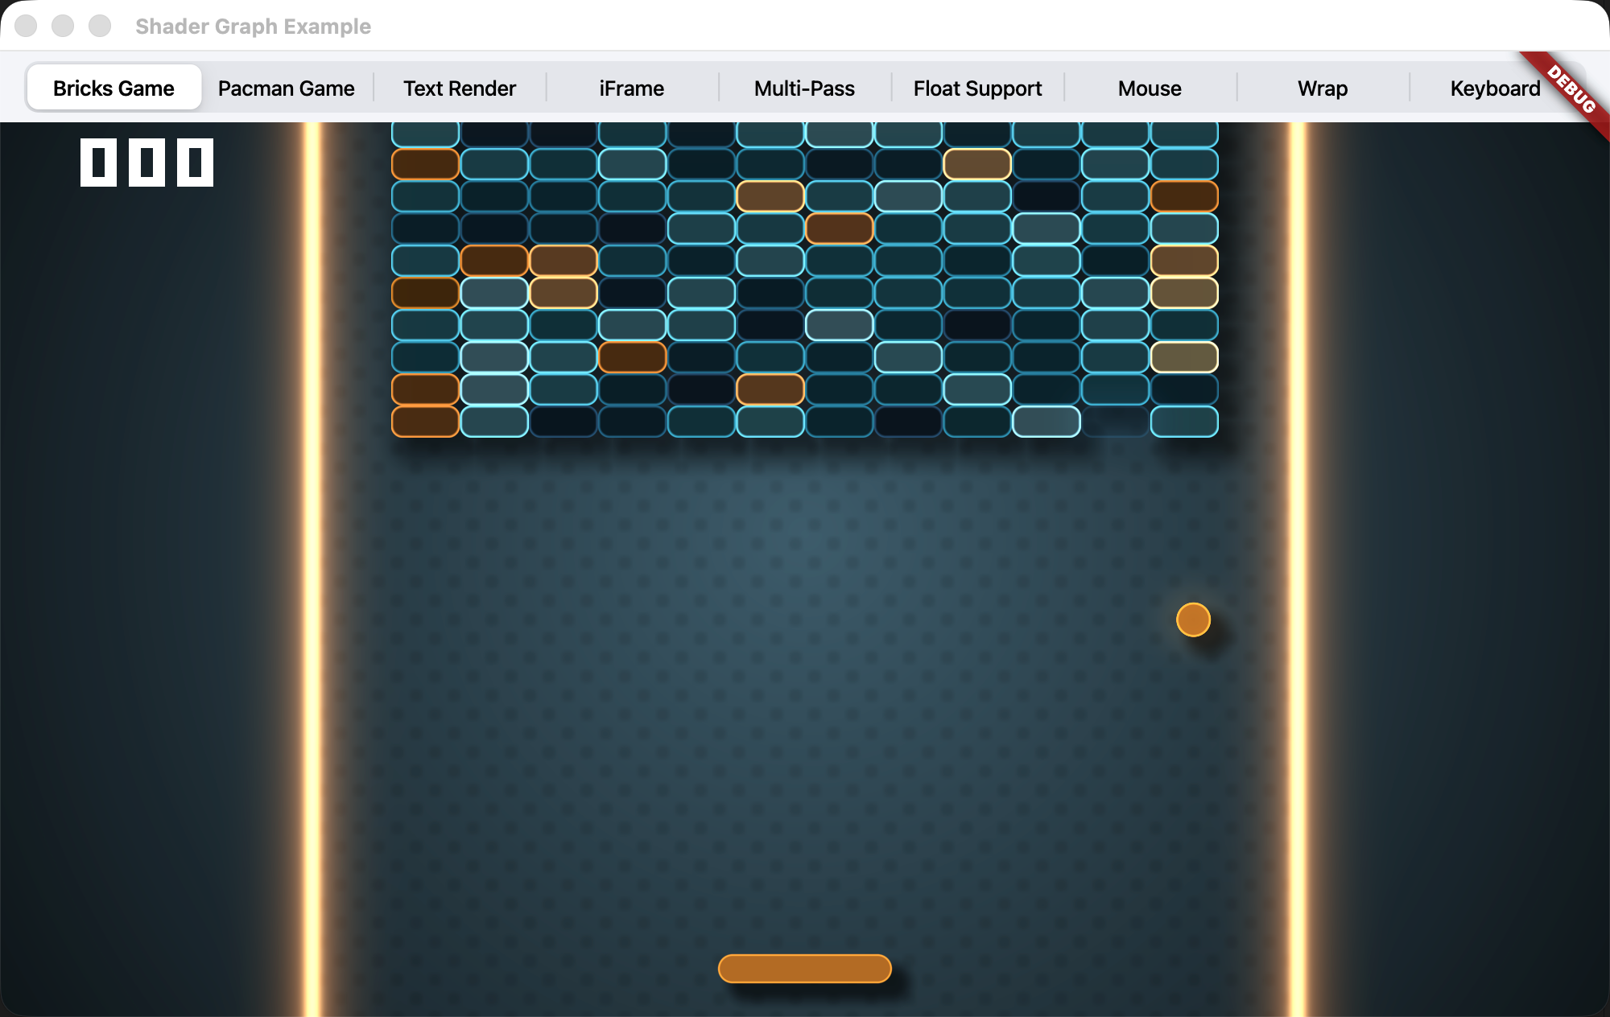Click the Bricks Game tab
Image resolution: width=1610 pixels, height=1017 pixels.
point(114,89)
